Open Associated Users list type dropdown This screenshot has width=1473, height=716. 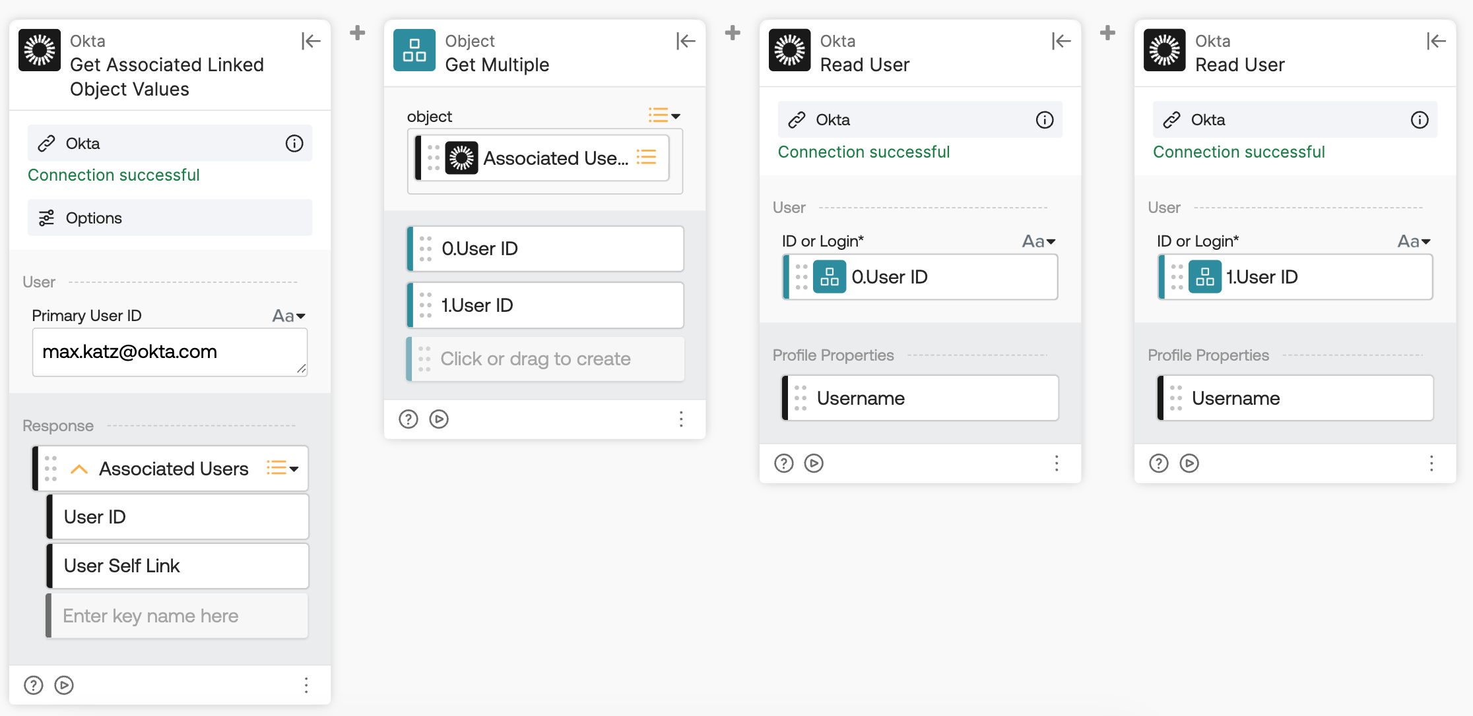282,468
